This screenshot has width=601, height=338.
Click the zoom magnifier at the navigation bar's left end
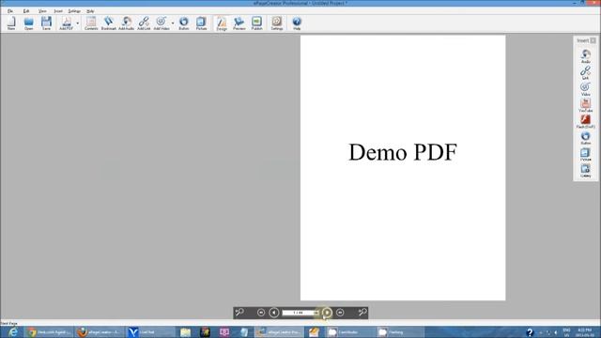pyautogui.click(x=239, y=313)
